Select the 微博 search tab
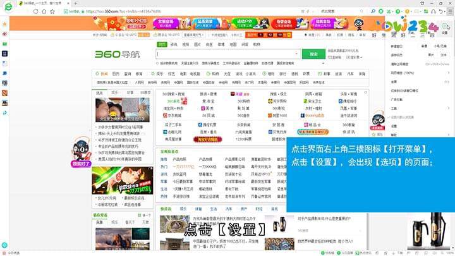The width and height of the screenshot is (455, 256). pyautogui.click(x=221, y=44)
